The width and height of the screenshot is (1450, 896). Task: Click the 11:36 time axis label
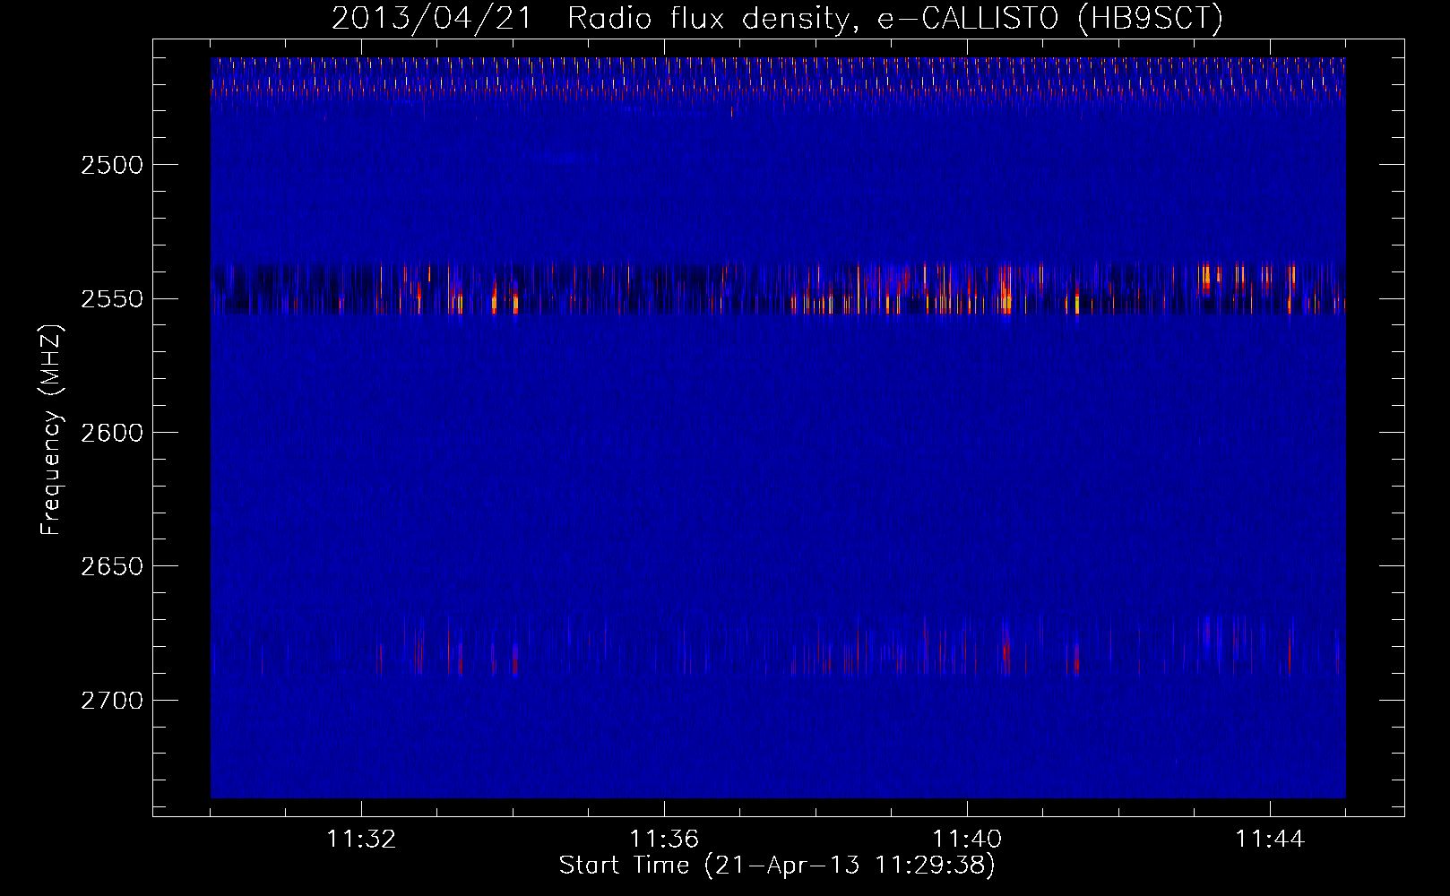(x=664, y=839)
